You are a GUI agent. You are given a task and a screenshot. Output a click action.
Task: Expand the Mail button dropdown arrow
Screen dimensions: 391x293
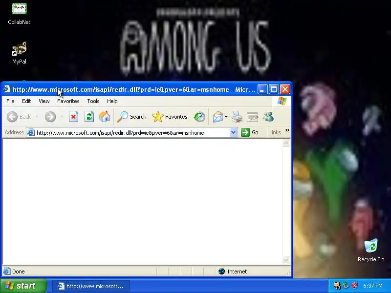(226, 117)
